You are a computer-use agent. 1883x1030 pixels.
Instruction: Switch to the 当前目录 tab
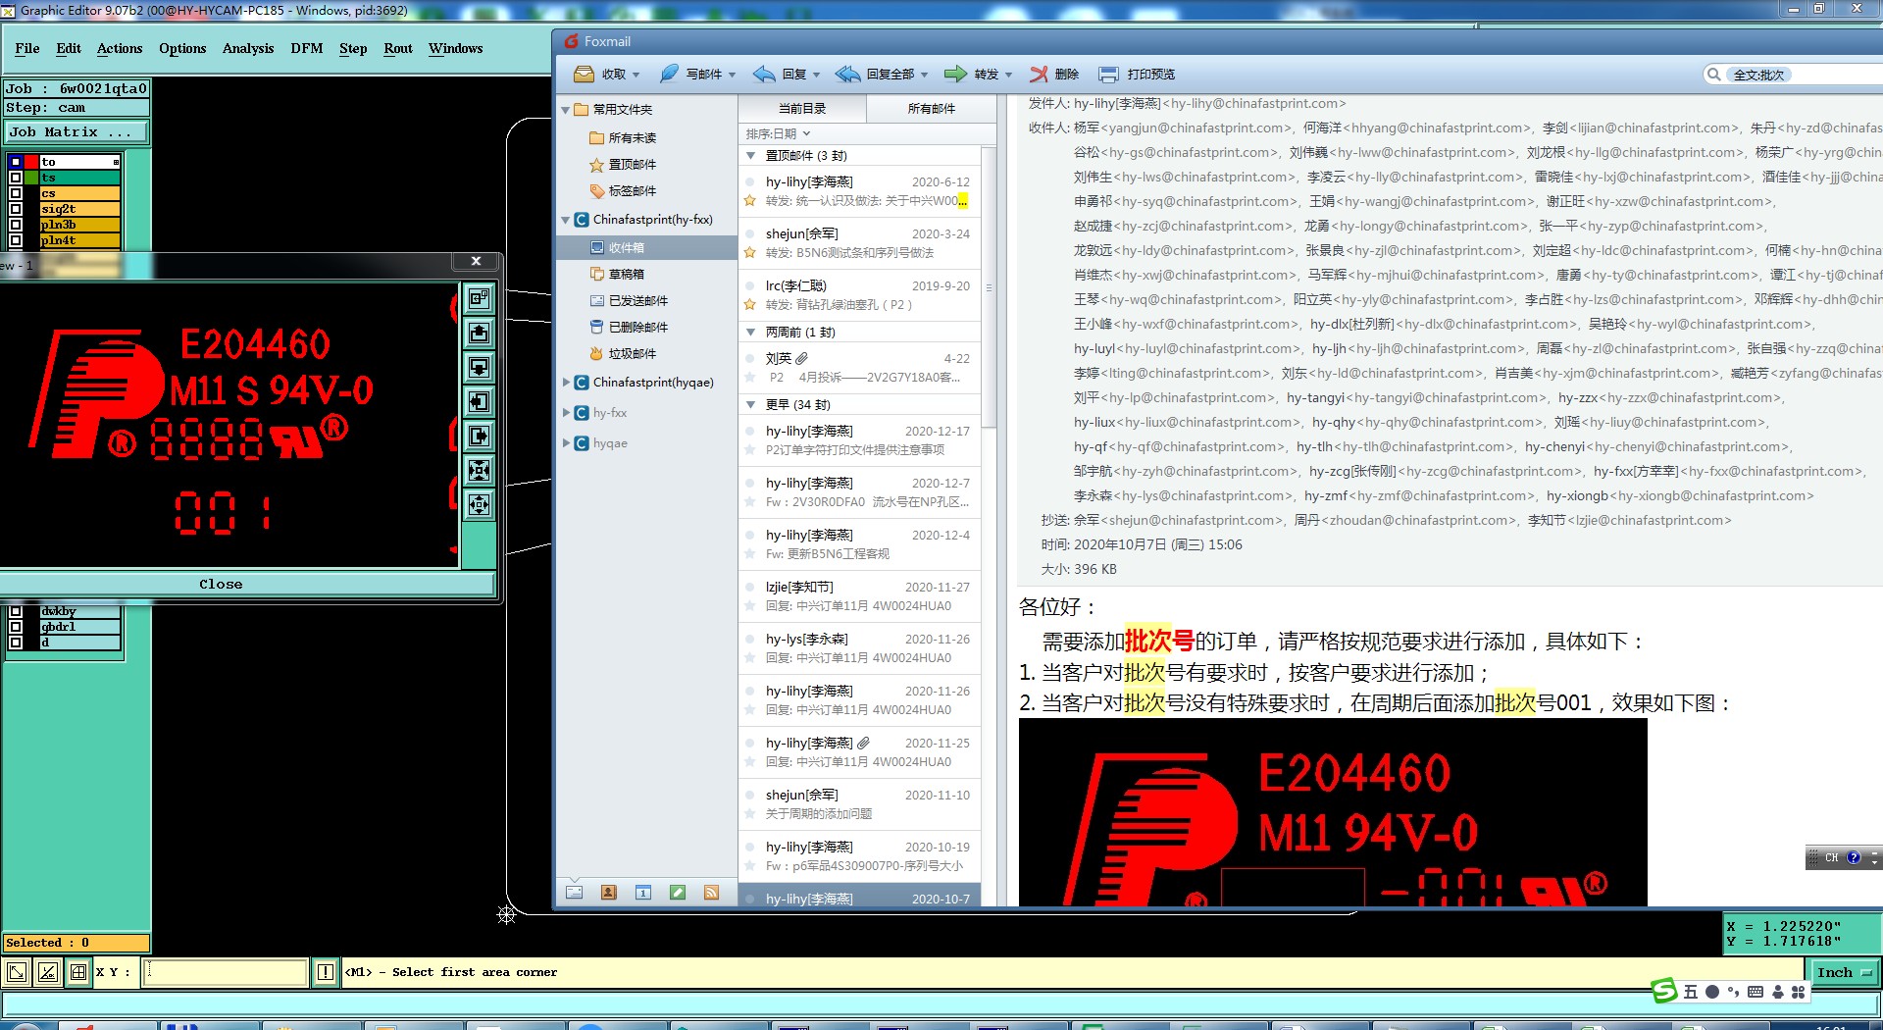(x=802, y=109)
